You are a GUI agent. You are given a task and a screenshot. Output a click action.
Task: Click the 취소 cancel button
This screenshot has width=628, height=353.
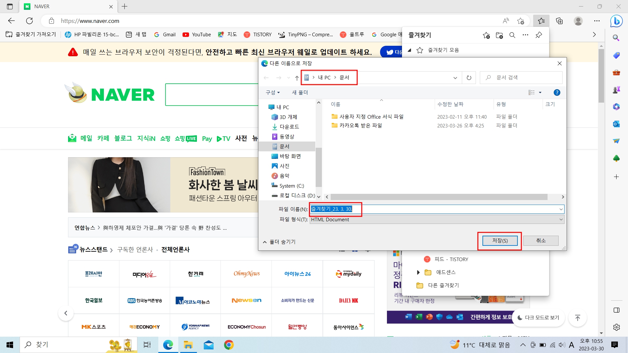tap(541, 241)
